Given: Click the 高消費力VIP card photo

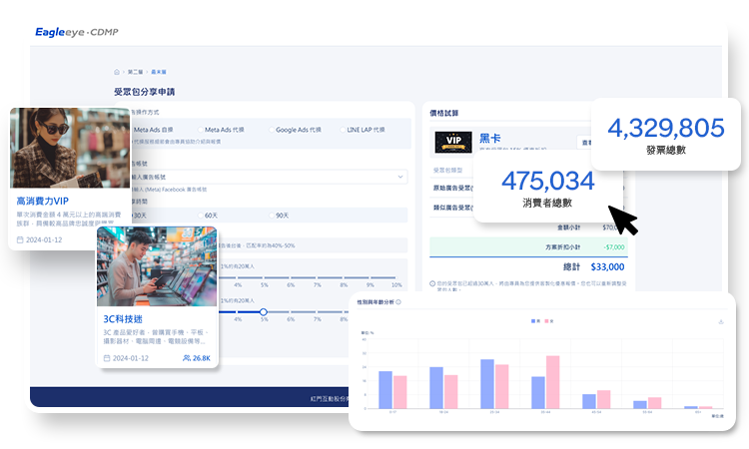Looking at the screenshot, I should click(x=70, y=148).
